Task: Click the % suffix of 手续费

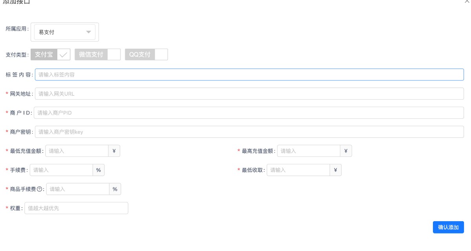Action: tap(99, 170)
